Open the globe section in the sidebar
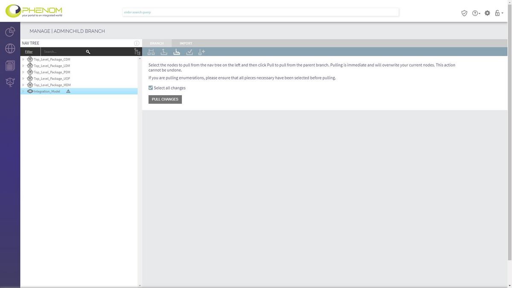This screenshot has width=512, height=288. (x=10, y=49)
